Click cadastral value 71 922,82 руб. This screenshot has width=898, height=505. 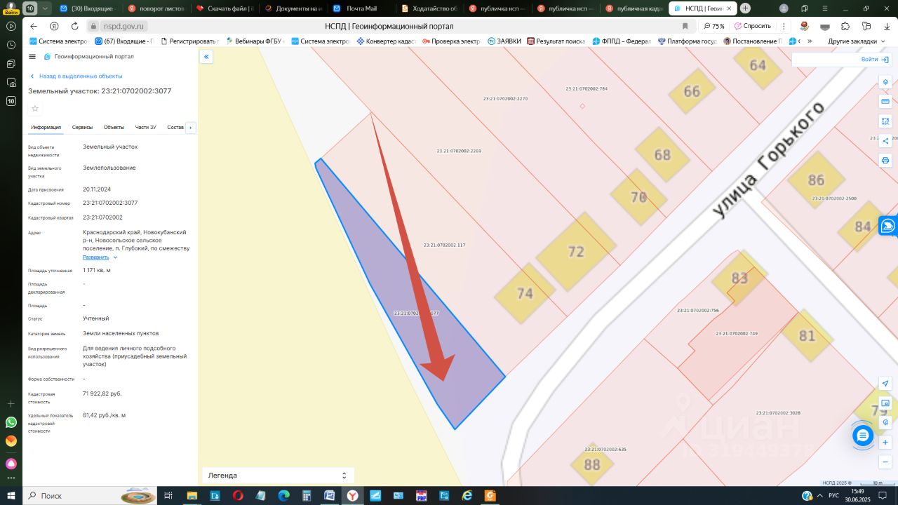[102, 394]
